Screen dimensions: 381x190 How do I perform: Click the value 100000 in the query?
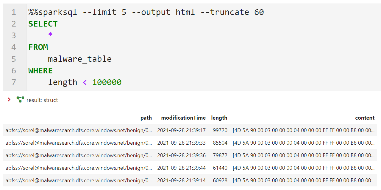[x=107, y=82]
